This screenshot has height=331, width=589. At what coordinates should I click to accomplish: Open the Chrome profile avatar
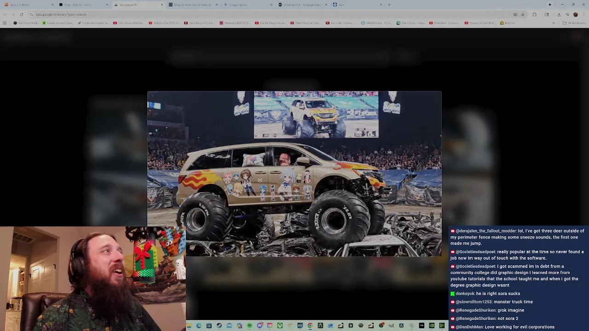576,14
